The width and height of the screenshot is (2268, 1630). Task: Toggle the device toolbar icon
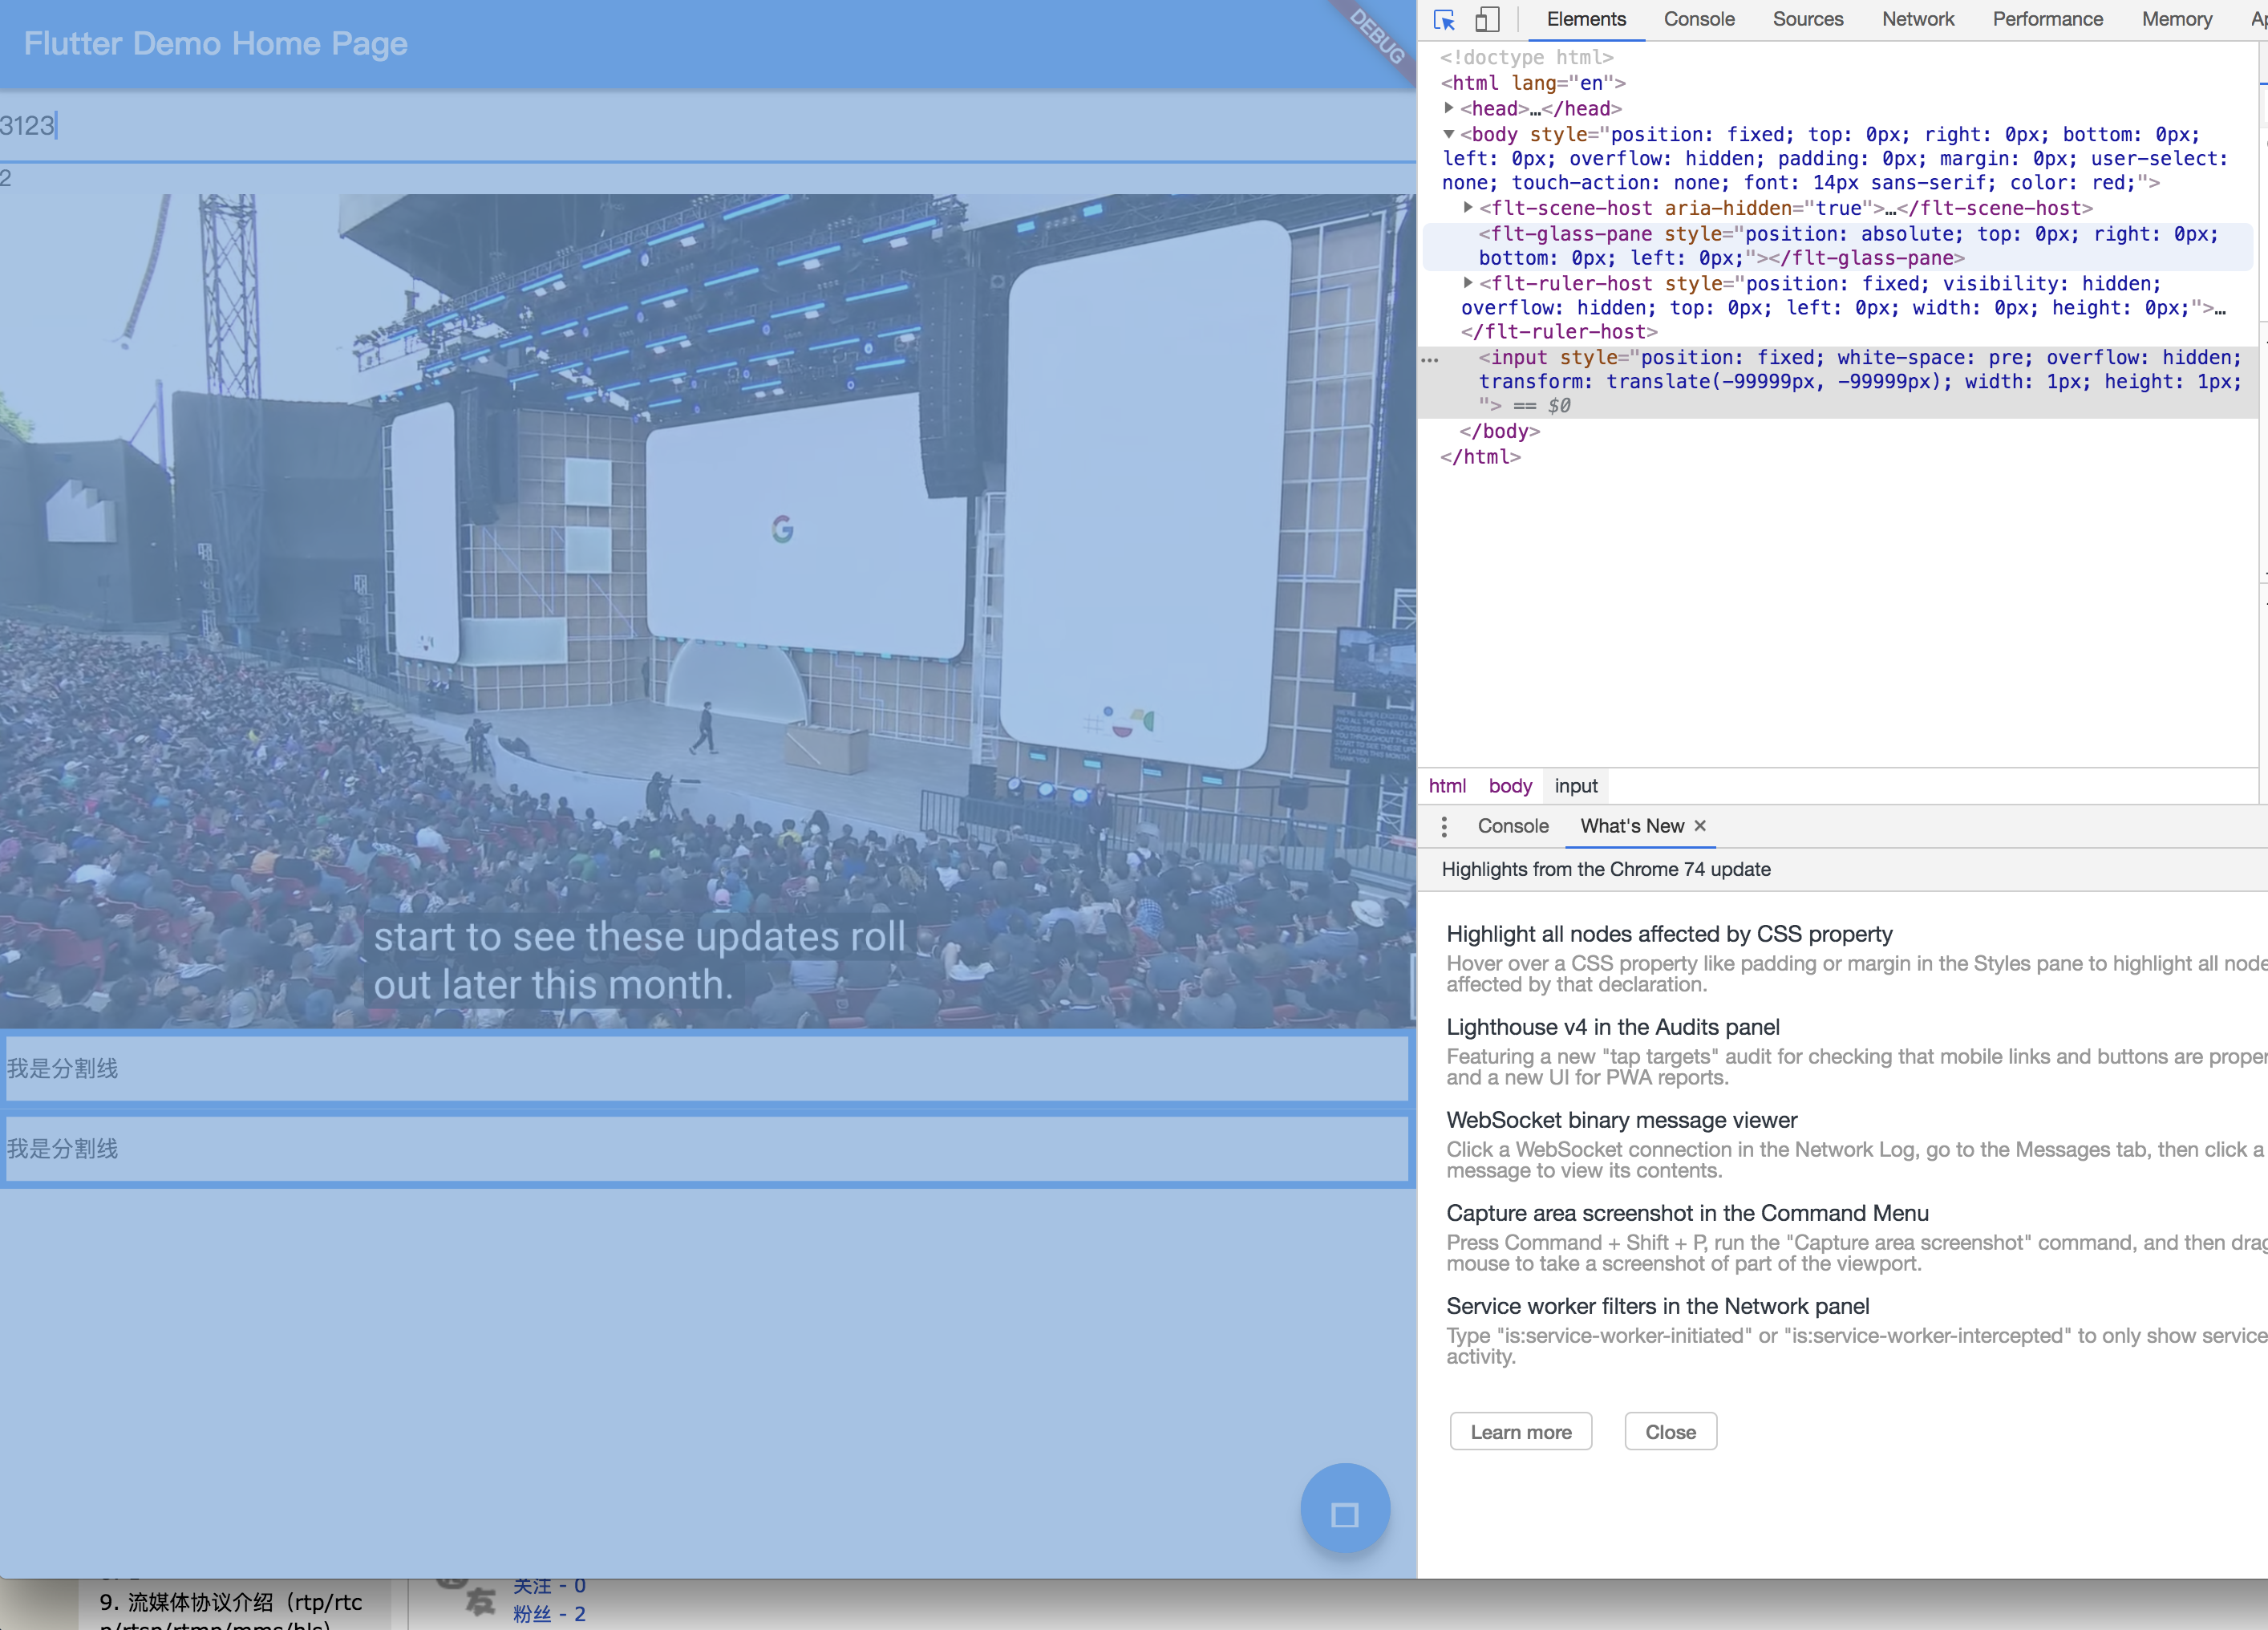click(1487, 20)
